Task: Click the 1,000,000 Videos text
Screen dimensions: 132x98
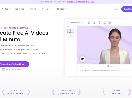Action: (66, 94)
